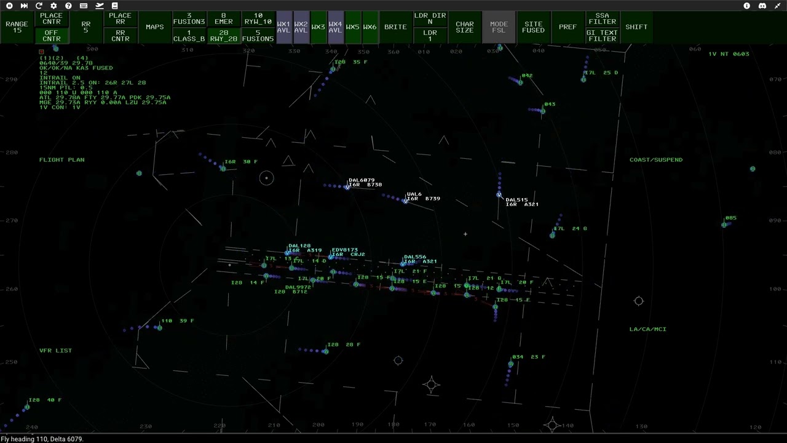
Task: Open the keyboard icon
Action: [x=84, y=6]
